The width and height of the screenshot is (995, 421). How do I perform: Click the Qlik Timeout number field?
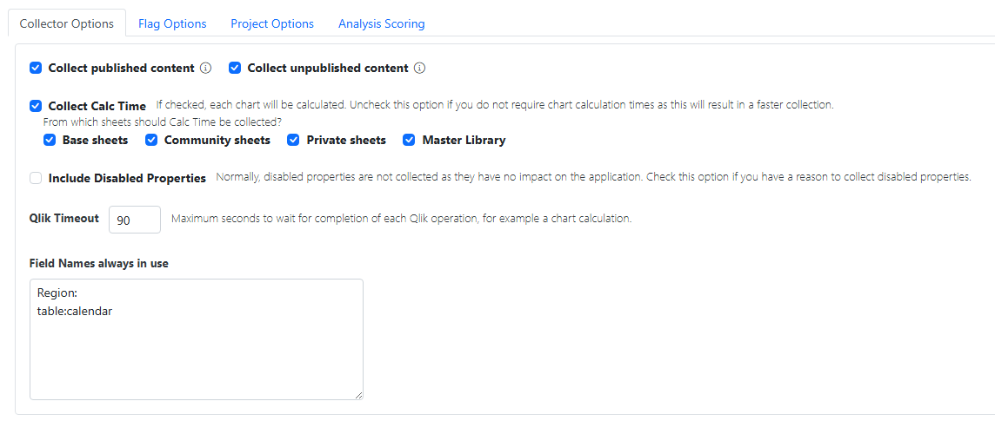134,220
